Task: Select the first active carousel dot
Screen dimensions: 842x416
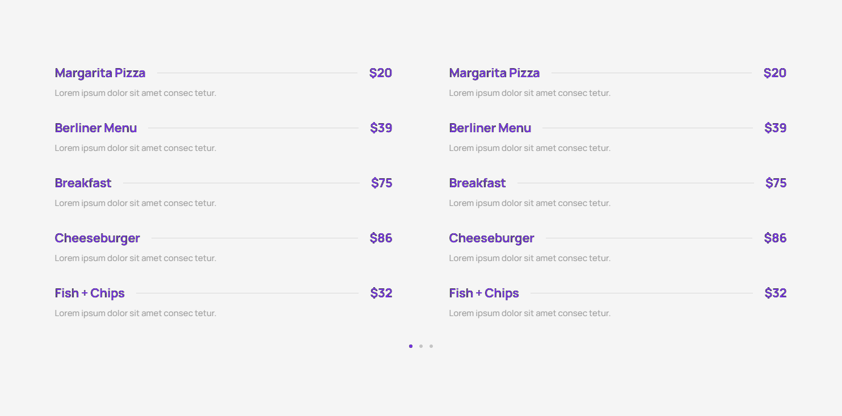Action: [411, 346]
